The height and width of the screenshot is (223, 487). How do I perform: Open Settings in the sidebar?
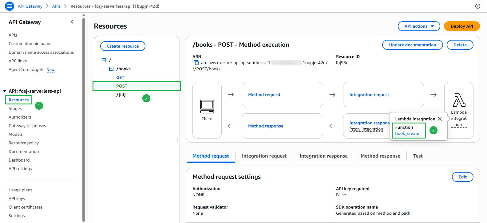click(17, 216)
